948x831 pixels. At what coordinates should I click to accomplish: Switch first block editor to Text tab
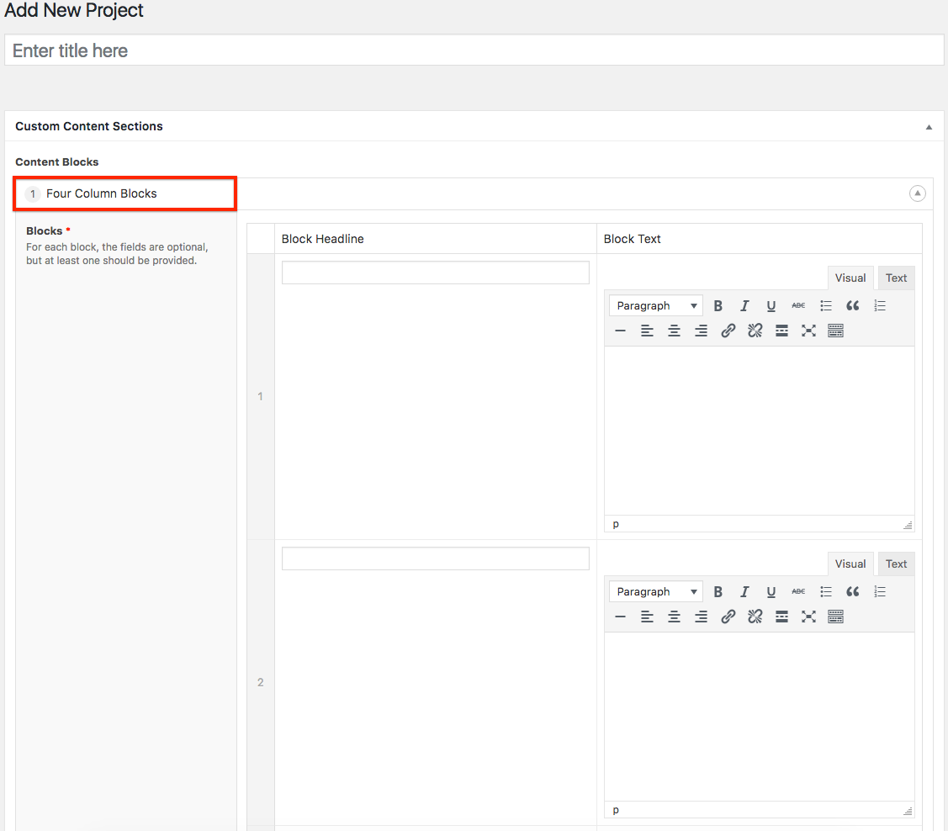point(896,278)
